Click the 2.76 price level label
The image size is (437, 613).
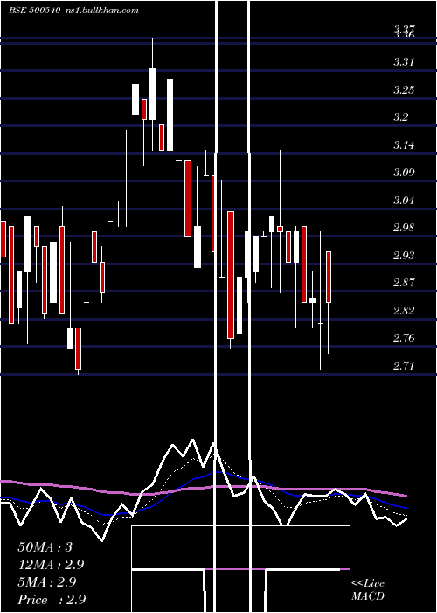coord(404,337)
